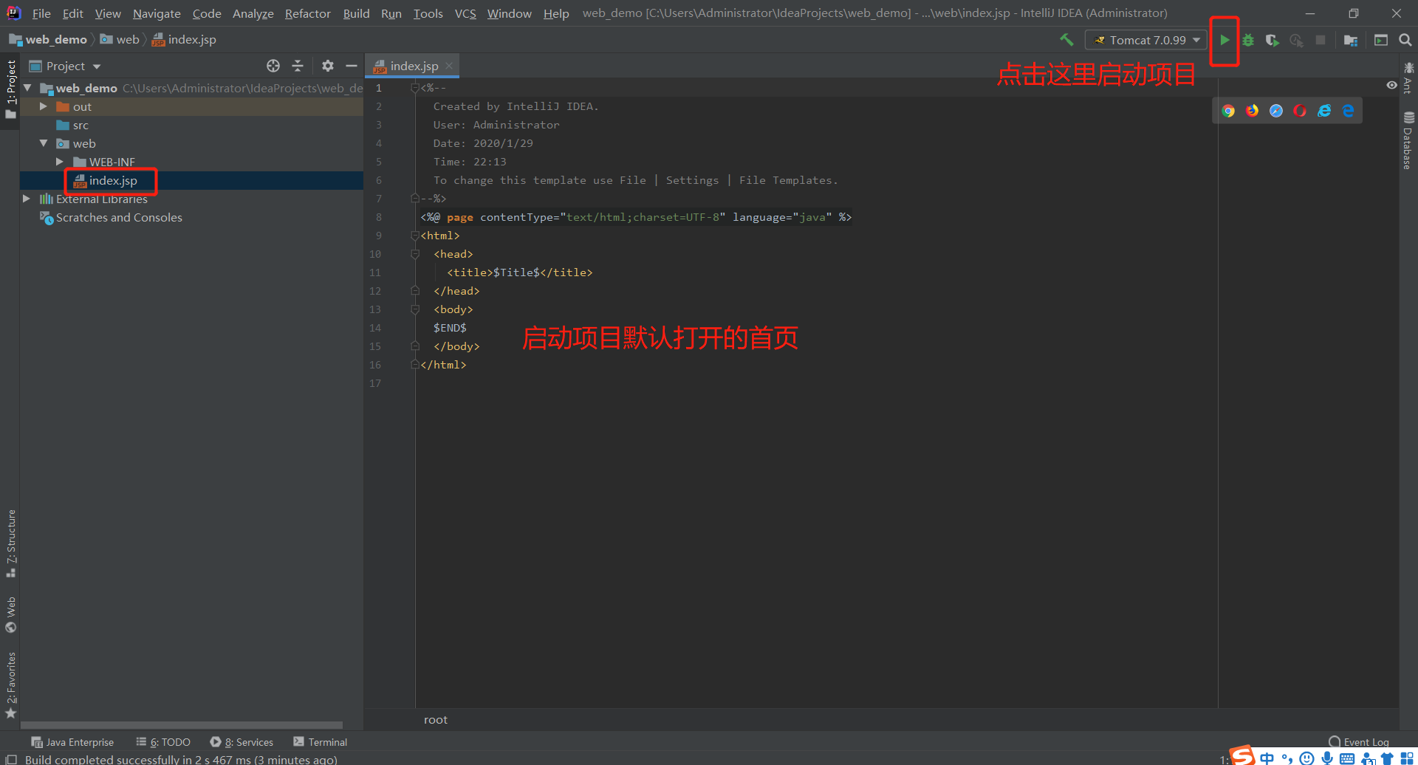Click web breadcrumb in navigation bar
The height and width of the screenshot is (765, 1418).
(120, 40)
